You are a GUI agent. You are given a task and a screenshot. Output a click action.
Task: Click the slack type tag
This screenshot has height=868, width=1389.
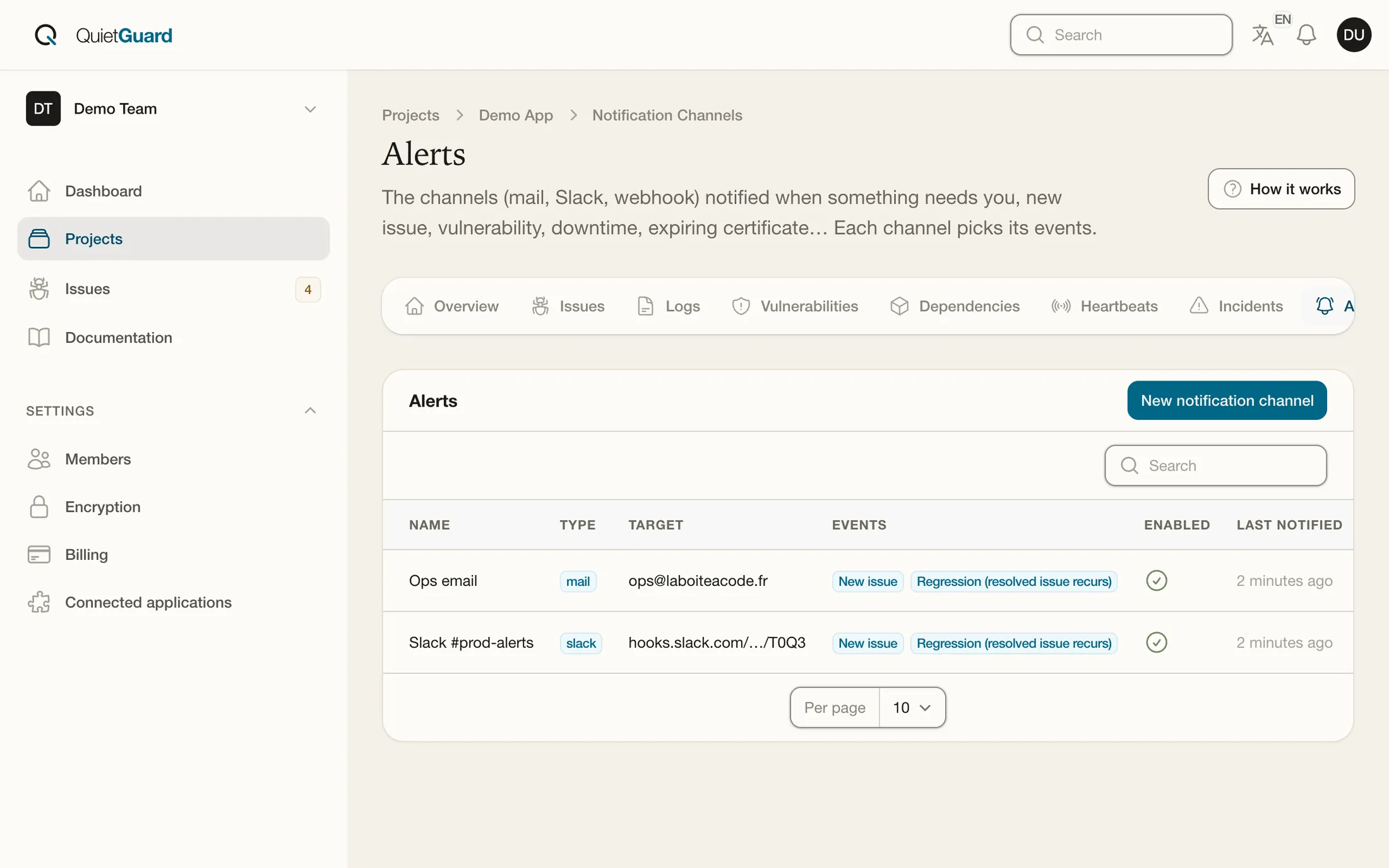(x=581, y=643)
